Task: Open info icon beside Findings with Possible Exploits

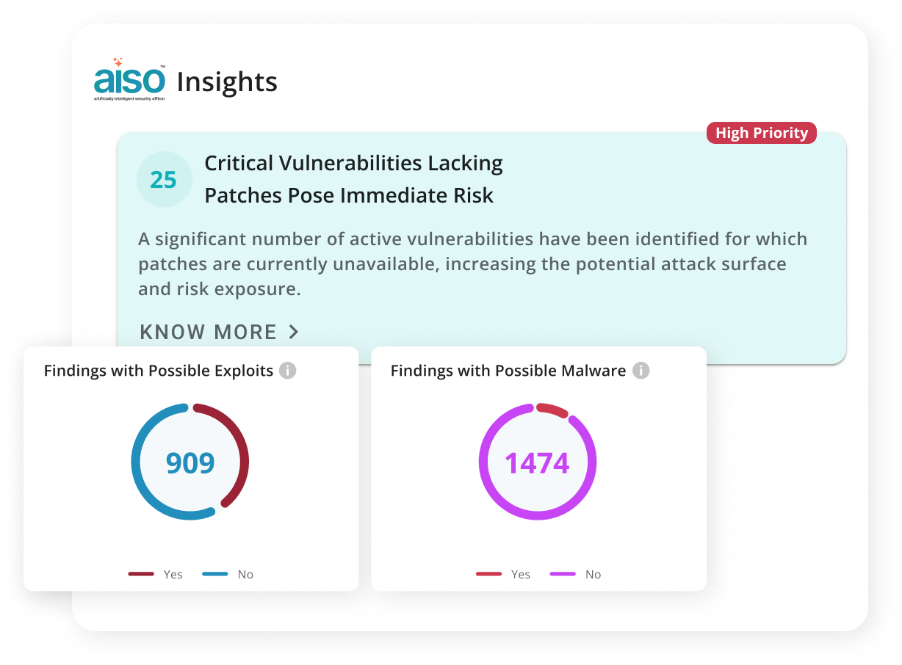Action: [288, 371]
